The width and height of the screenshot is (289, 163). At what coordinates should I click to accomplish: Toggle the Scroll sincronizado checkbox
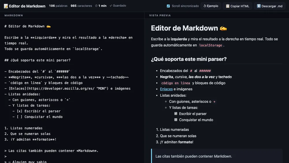pos(168,6)
